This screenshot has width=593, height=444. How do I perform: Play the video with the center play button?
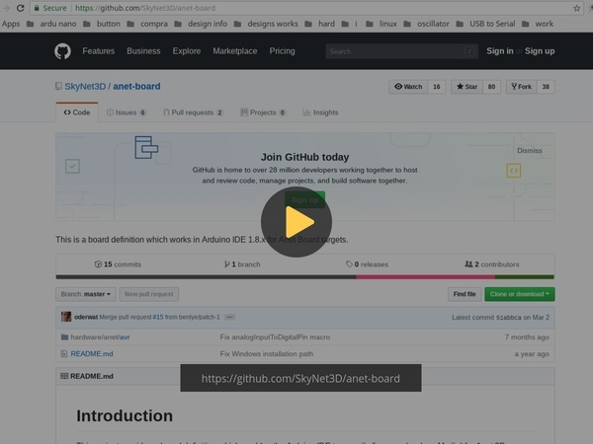[x=296, y=222]
